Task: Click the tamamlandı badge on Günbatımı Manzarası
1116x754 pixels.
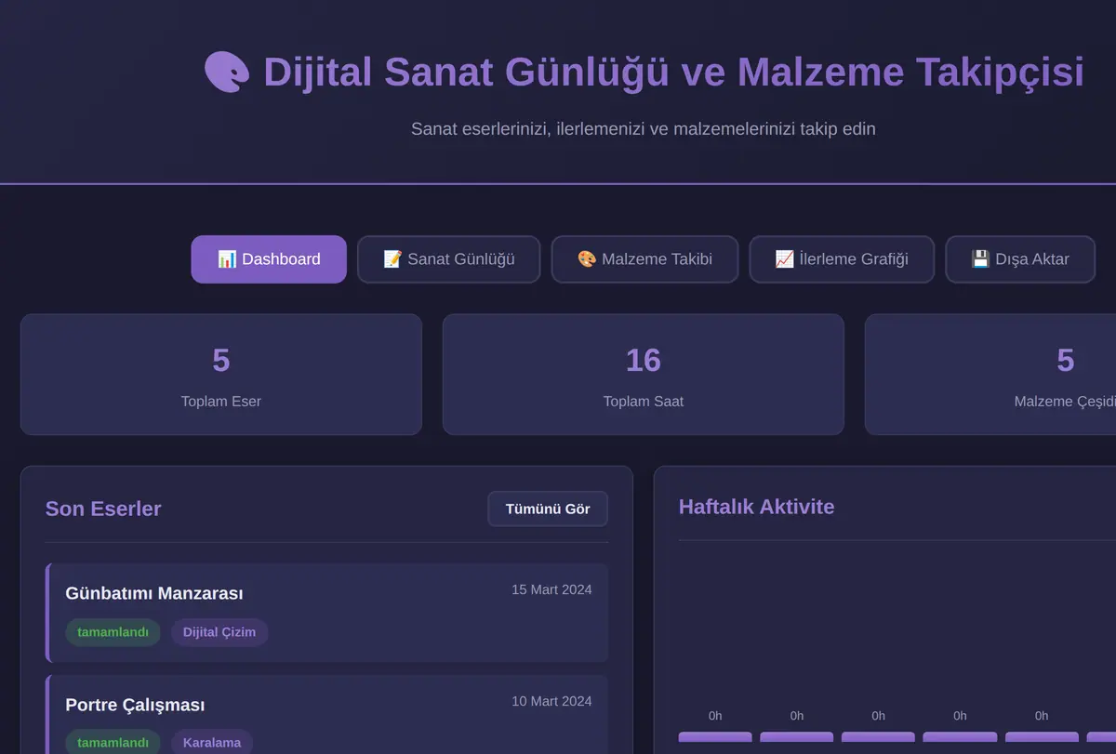Action: coord(113,632)
